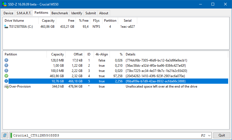Click GUID {20454282-1410-43f6-923f-2901ac6a070e}
This screenshot has height=140, width=232.
pos(155,76)
